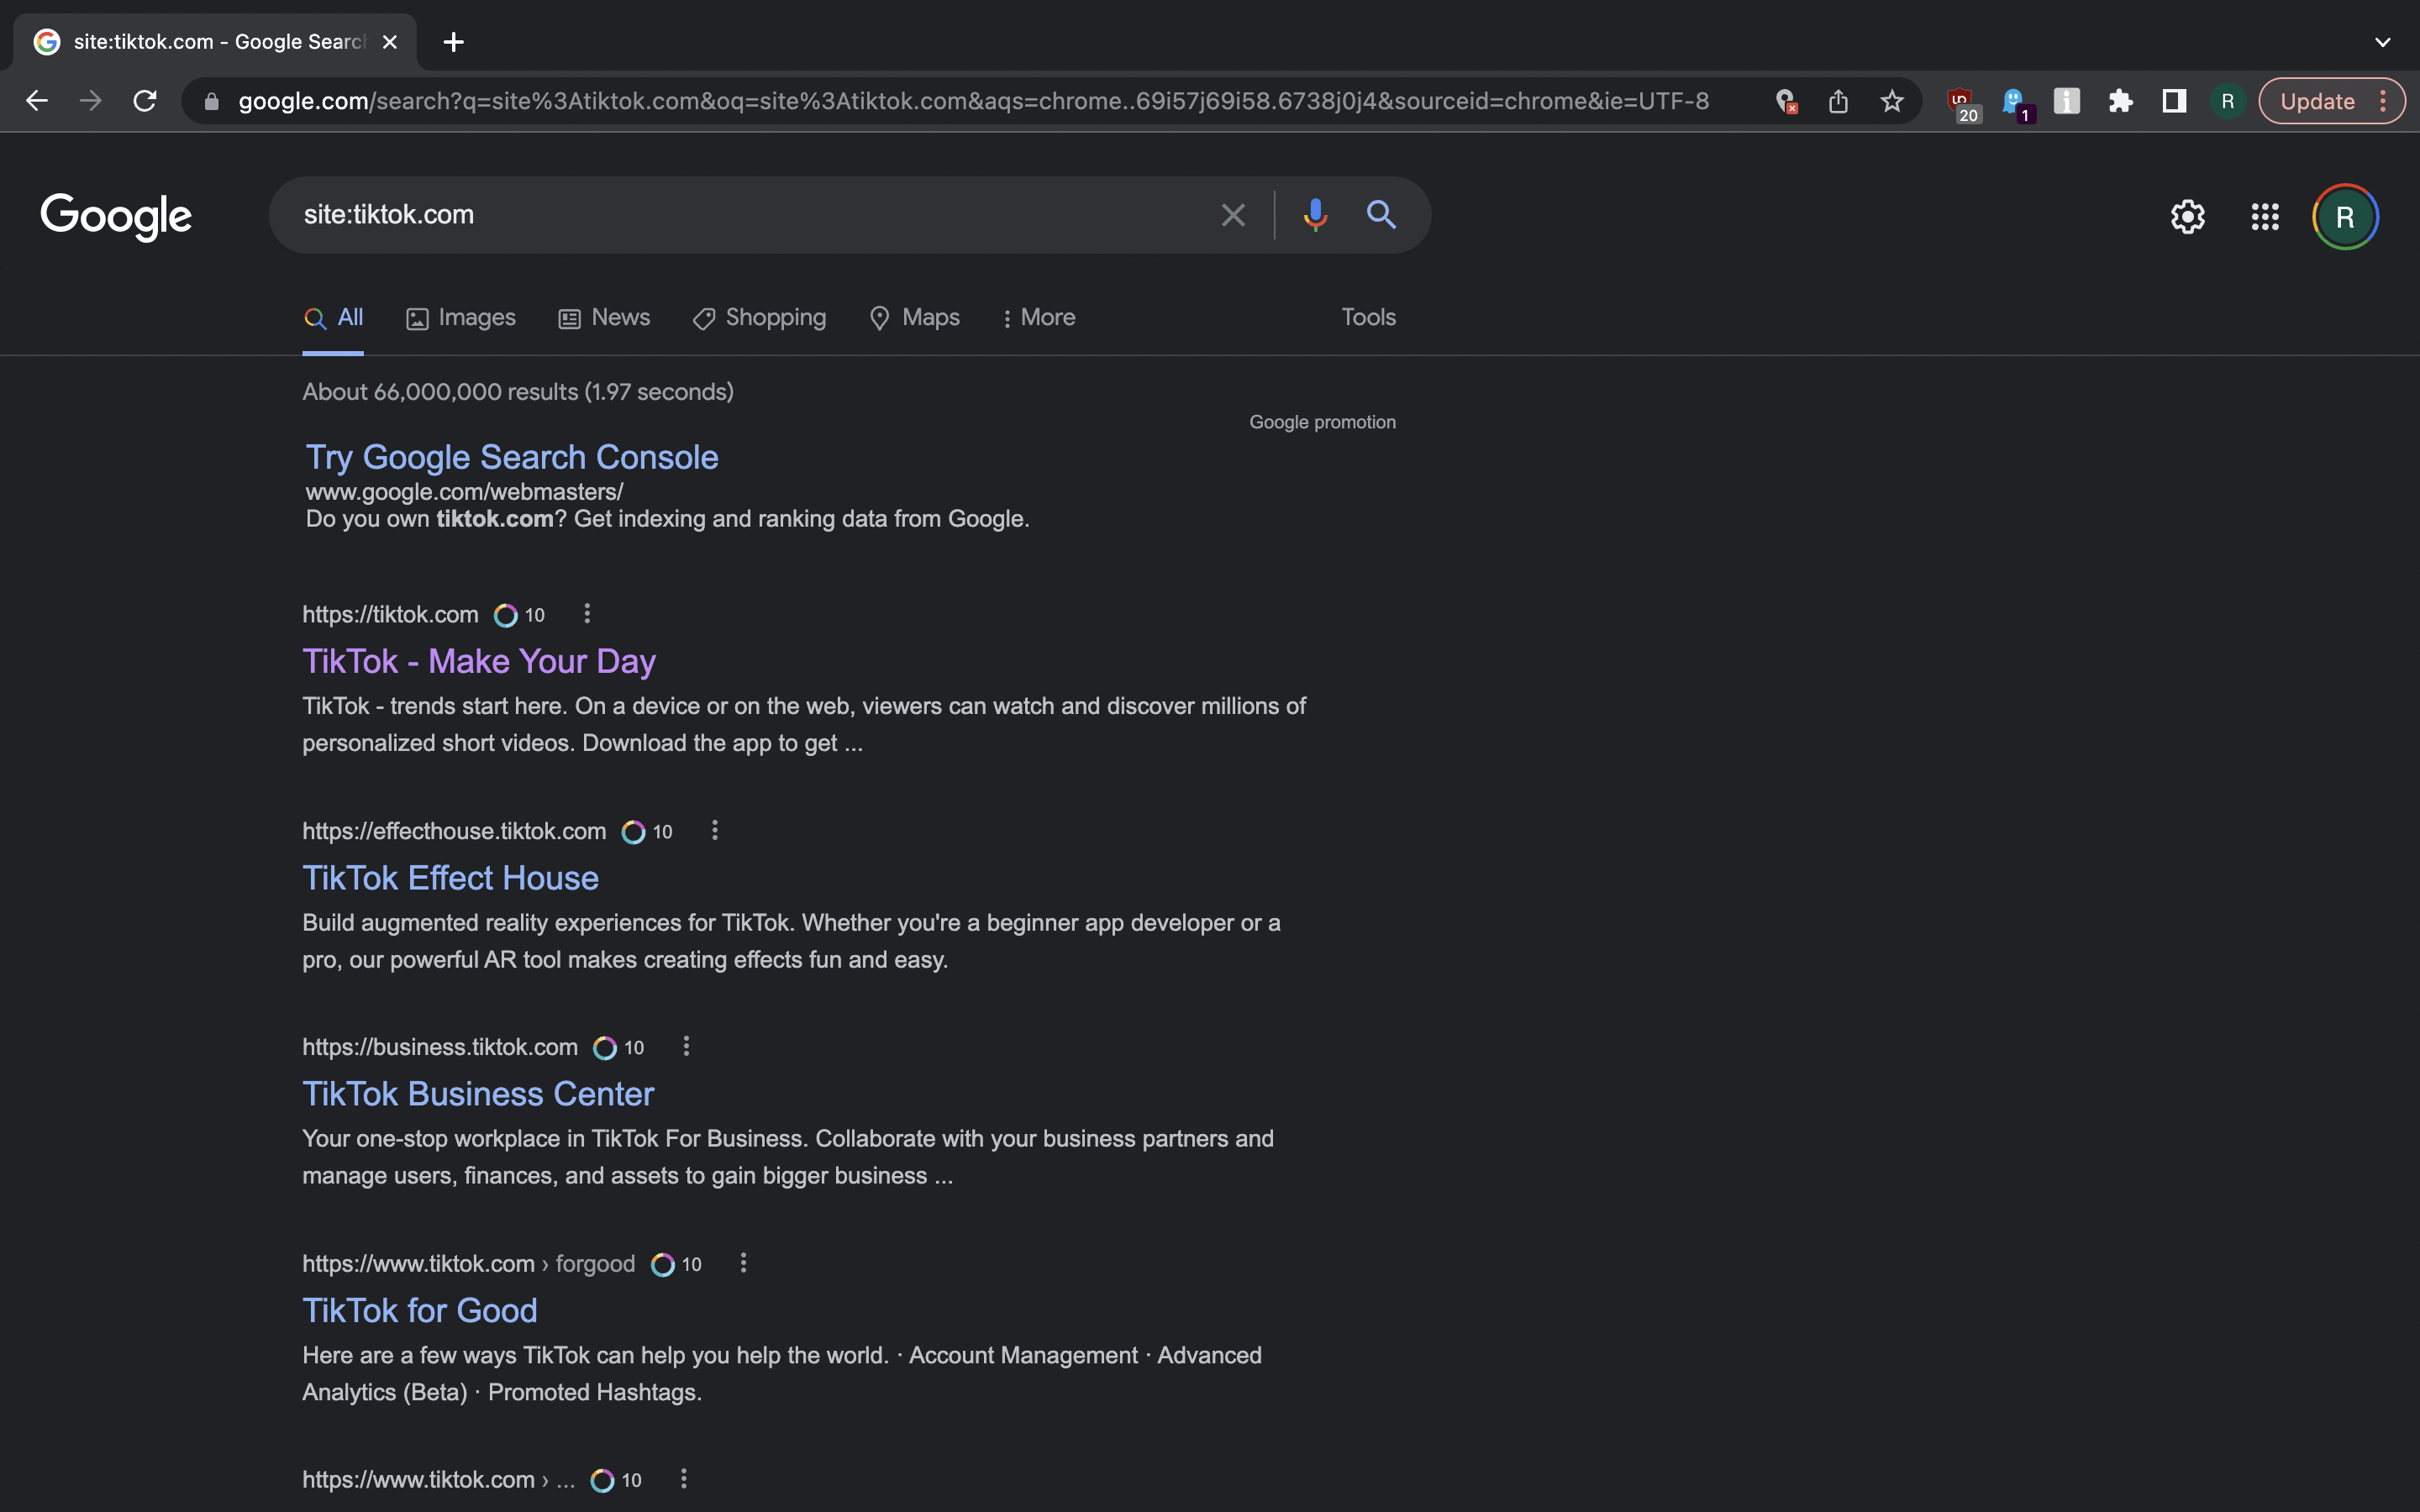The width and height of the screenshot is (2420, 1512).
Task: Toggle the browser side panel icon
Action: [2173, 101]
